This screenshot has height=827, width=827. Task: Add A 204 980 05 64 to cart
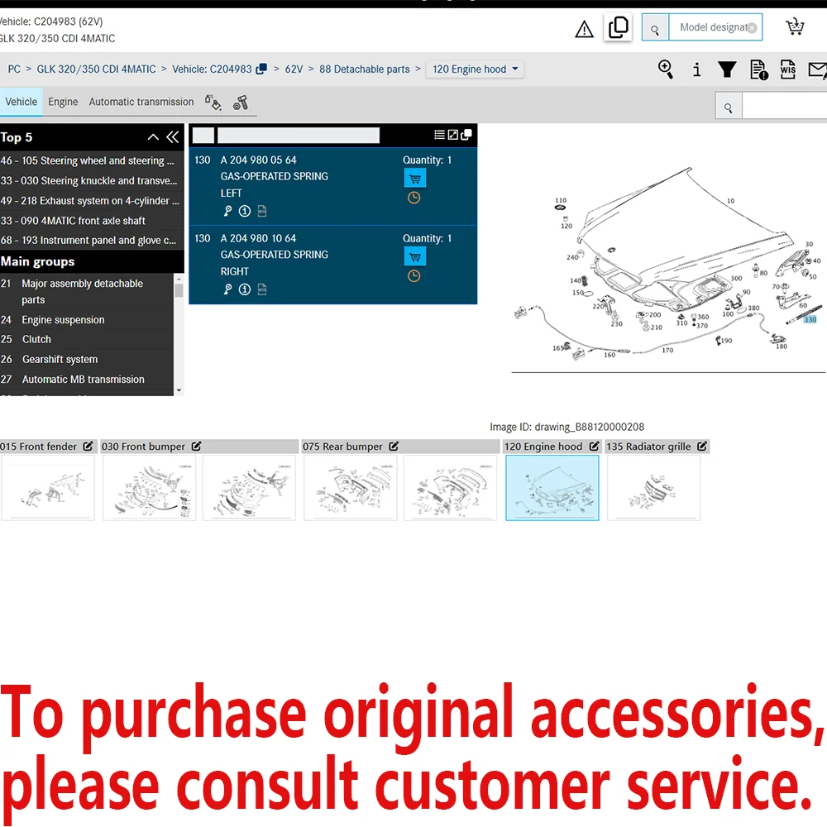(x=414, y=179)
